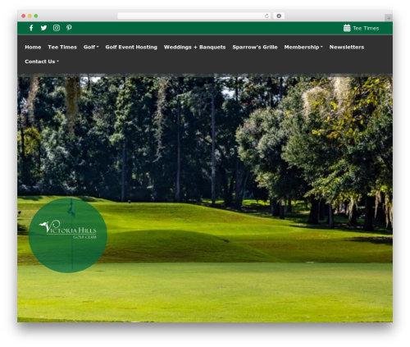Click the Tee Times link in green bar
Viewport: 410px width, 347px height.
(366, 28)
